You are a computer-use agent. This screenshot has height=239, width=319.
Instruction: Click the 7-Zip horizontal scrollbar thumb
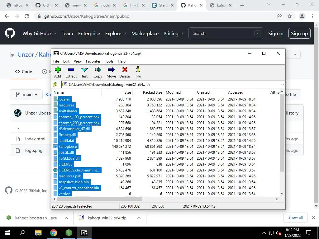click(99, 199)
